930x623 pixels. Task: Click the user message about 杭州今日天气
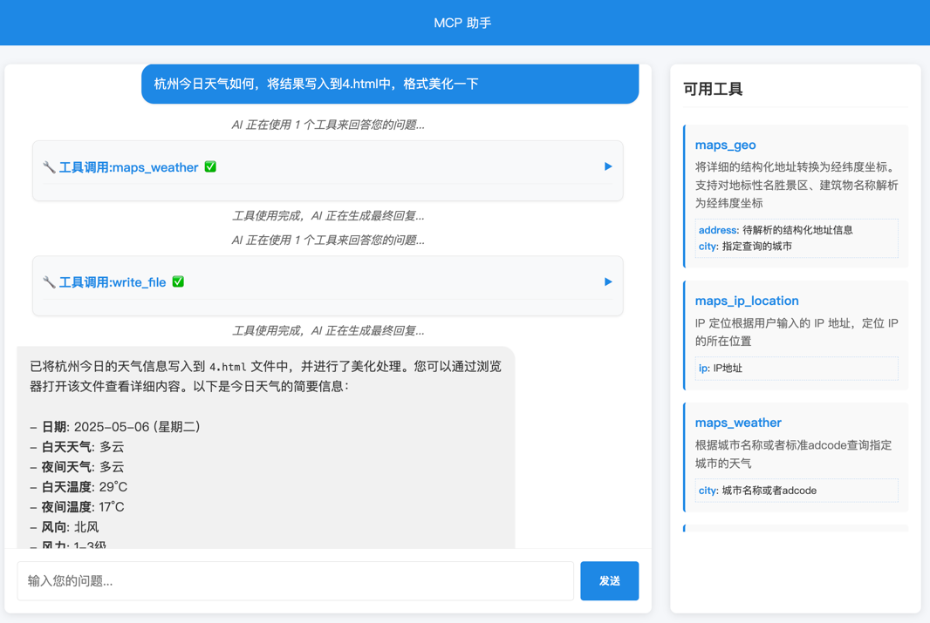click(390, 85)
